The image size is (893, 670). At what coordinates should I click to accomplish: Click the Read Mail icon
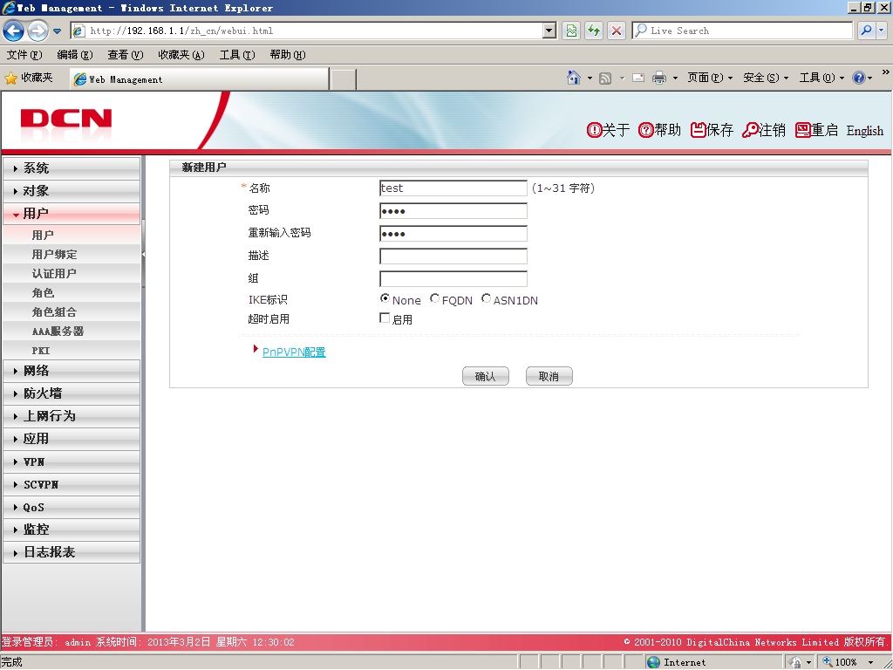coord(638,78)
